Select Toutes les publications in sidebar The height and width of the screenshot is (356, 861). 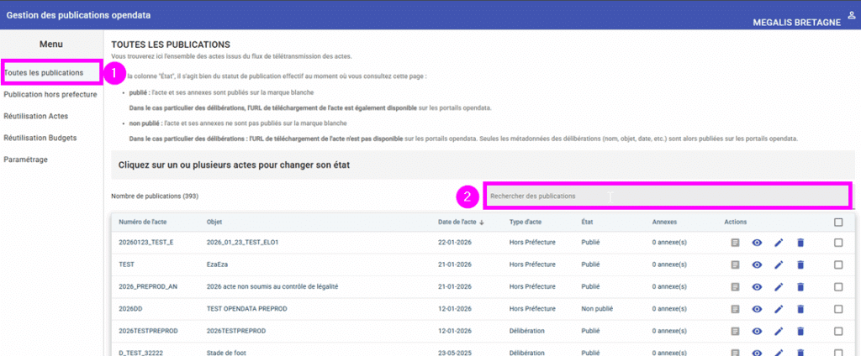tap(44, 72)
